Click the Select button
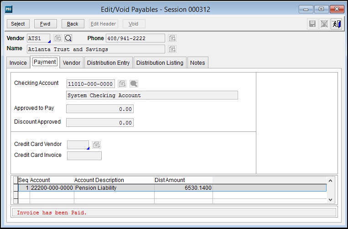The height and width of the screenshot is (229, 348). [x=18, y=24]
